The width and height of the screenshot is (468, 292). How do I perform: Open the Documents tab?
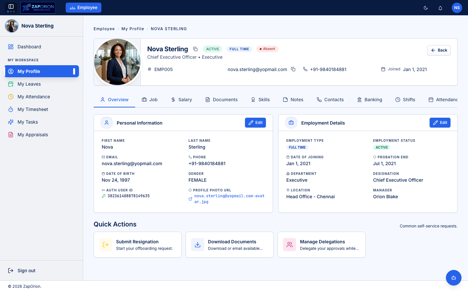tap(222, 100)
